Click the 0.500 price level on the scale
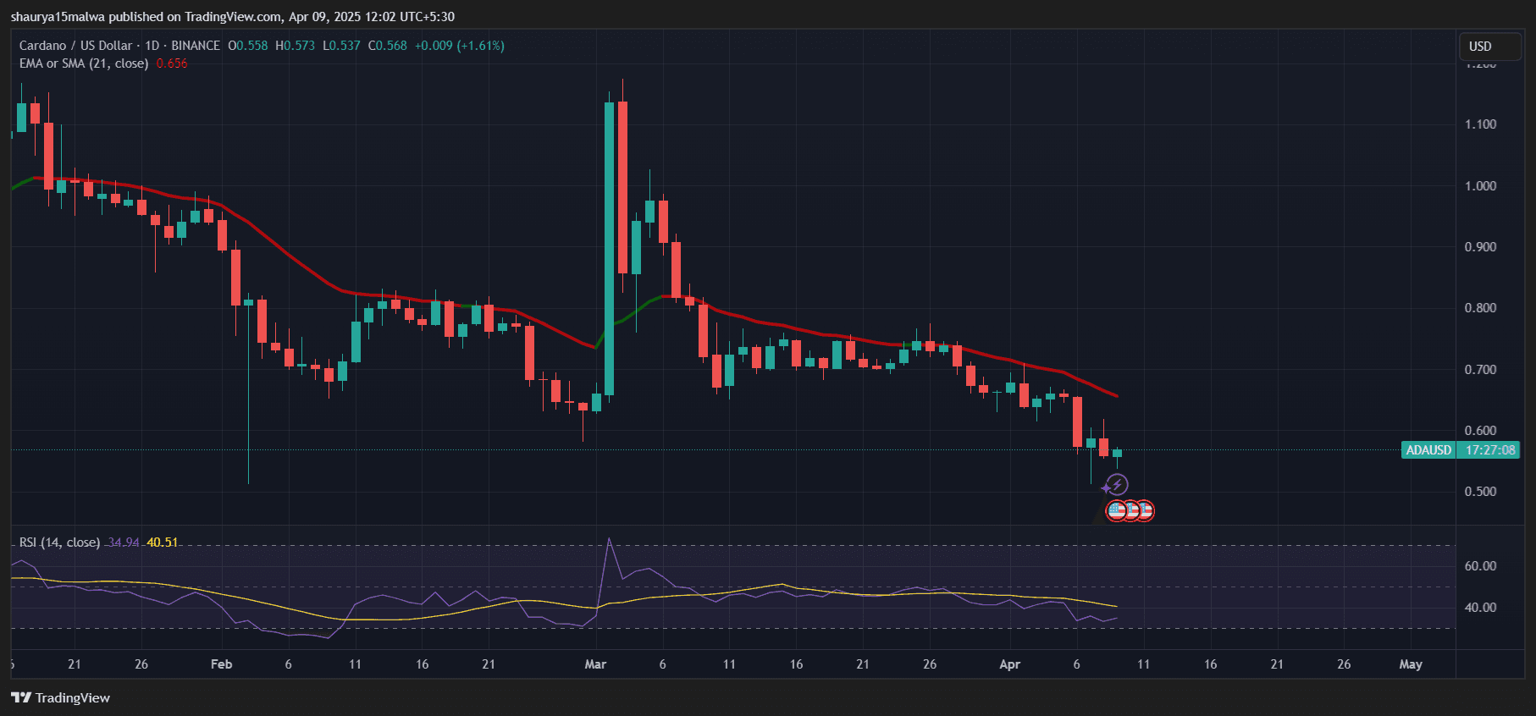Viewport: 1536px width, 716px height. 1480,492
